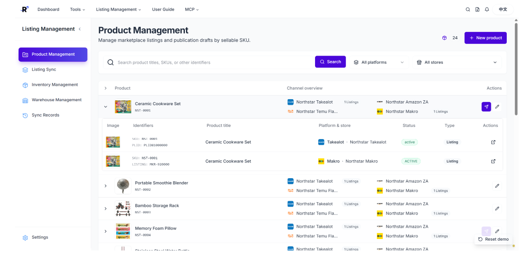
Task: Expand the Memory Foam Pillow row
Action: pos(106,231)
